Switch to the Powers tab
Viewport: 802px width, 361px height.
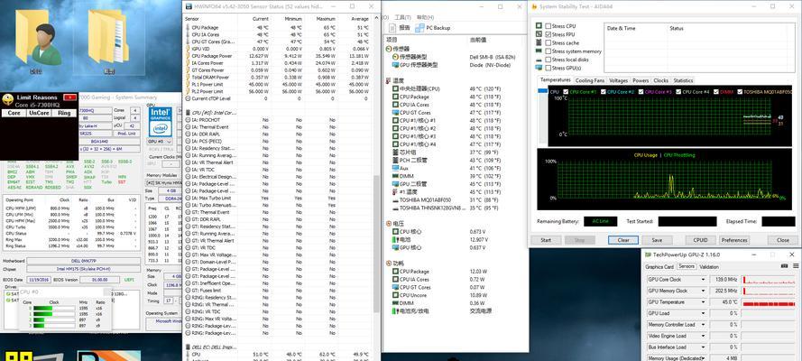point(641,81)
